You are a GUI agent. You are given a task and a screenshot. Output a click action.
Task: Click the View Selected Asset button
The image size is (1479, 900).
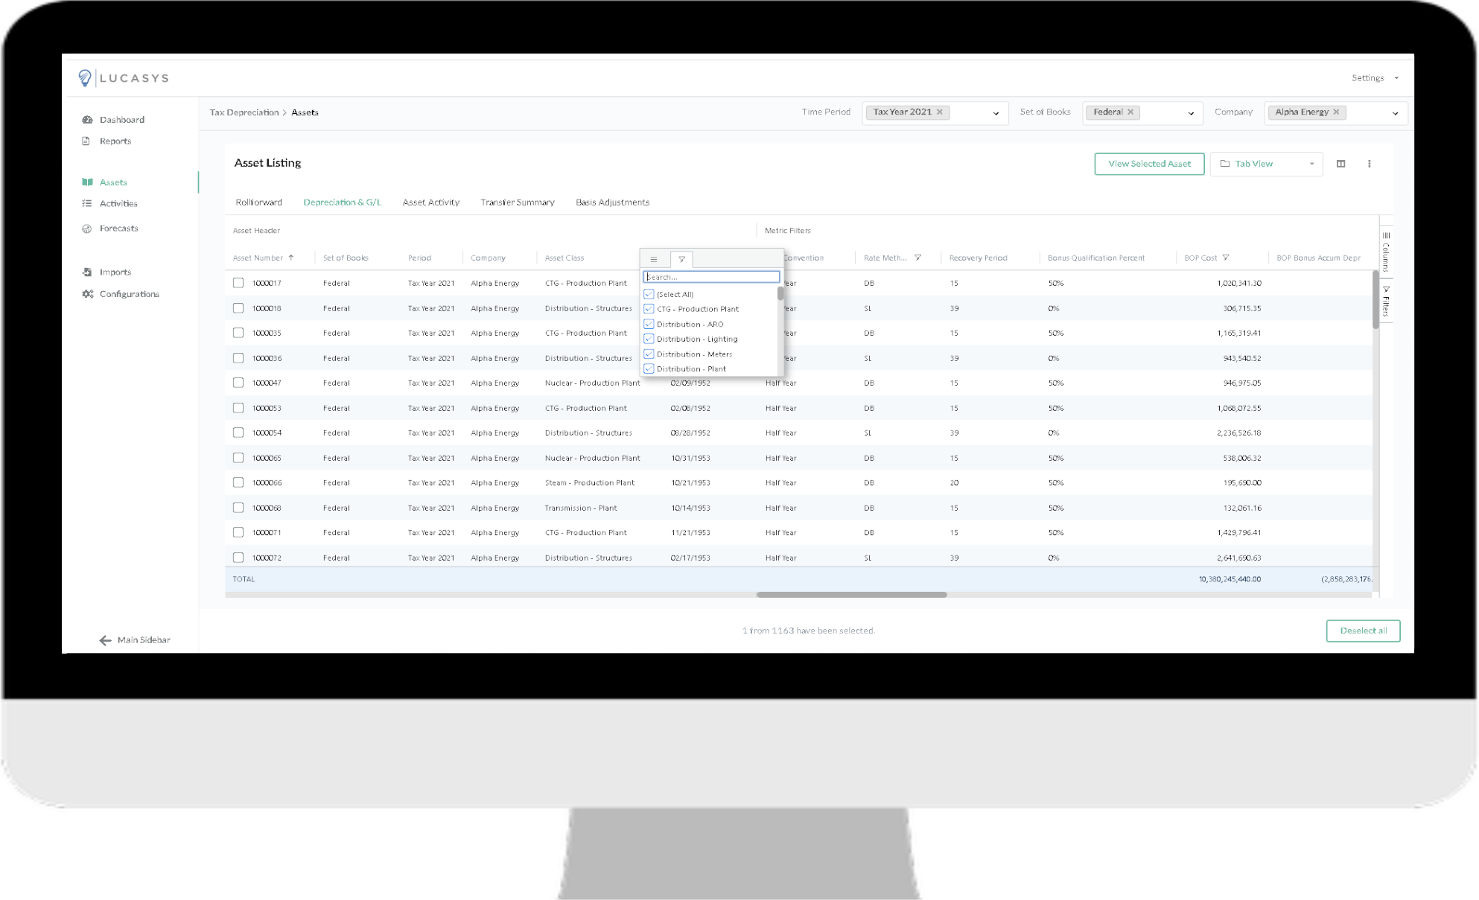(1148, 164)
